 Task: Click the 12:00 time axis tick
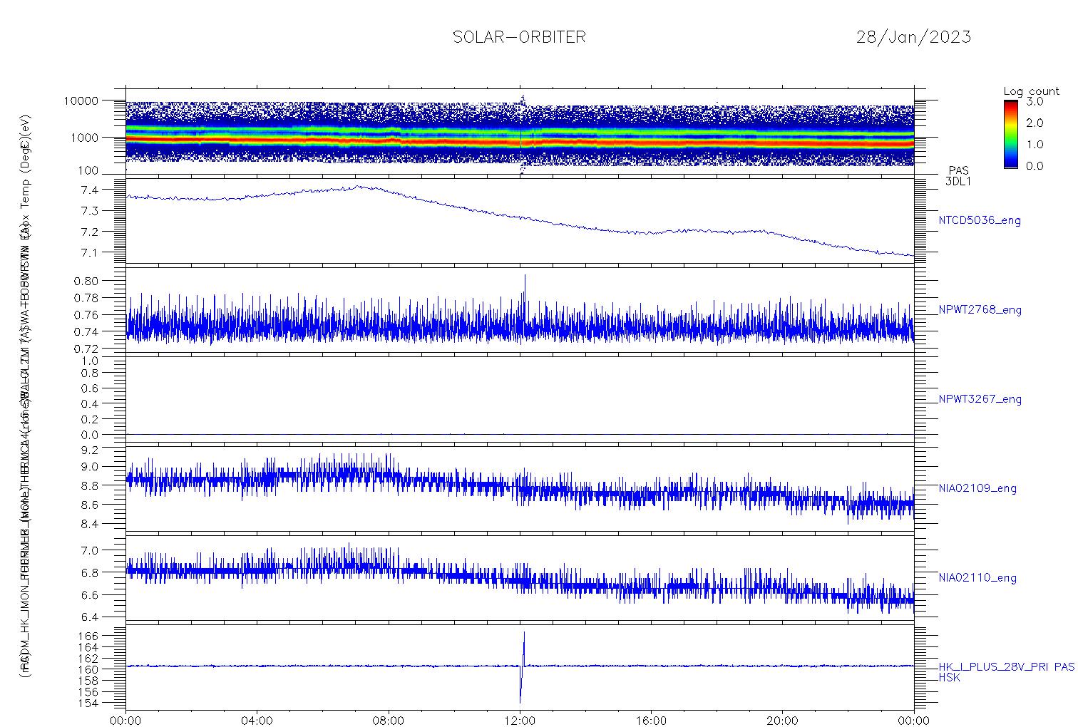520,721
